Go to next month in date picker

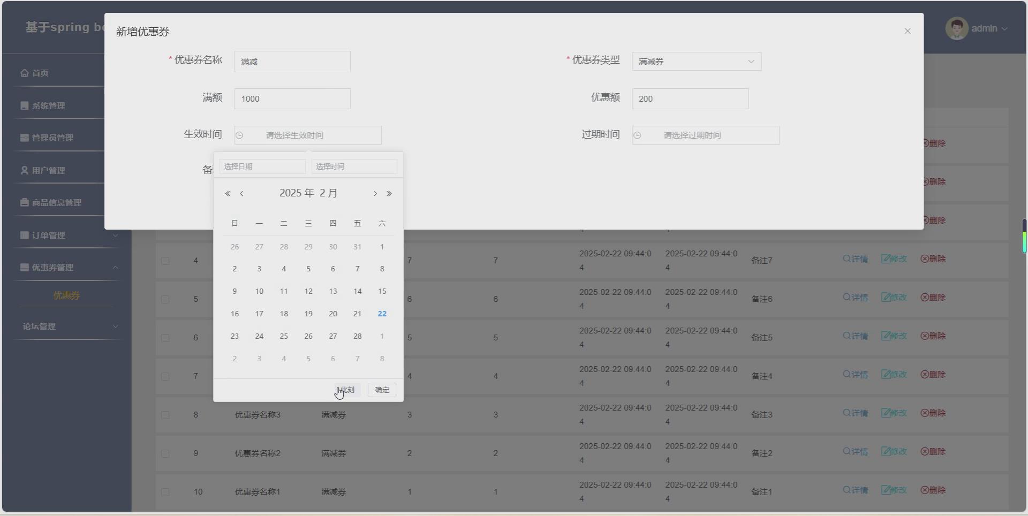click(375, 194)
